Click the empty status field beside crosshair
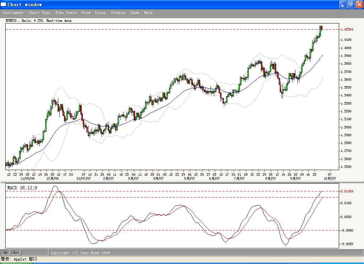 pos(34,252)
